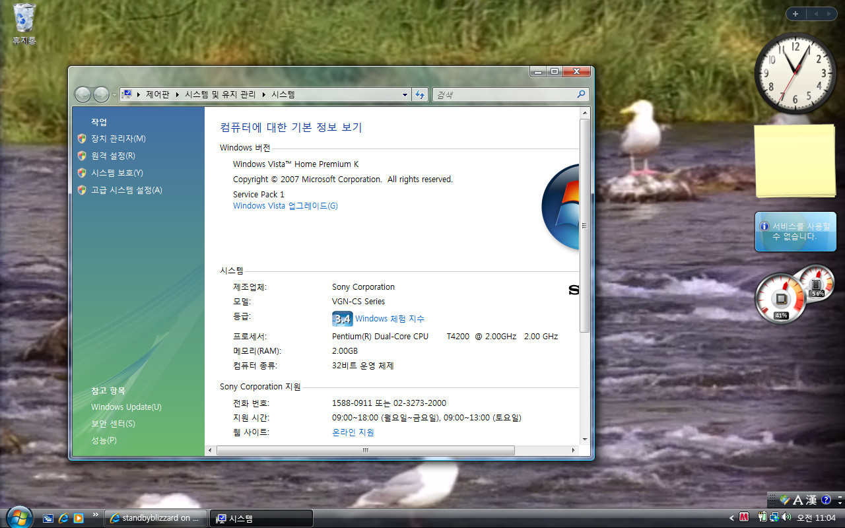Click the search magnifier icon

click(x=581, y=94)
